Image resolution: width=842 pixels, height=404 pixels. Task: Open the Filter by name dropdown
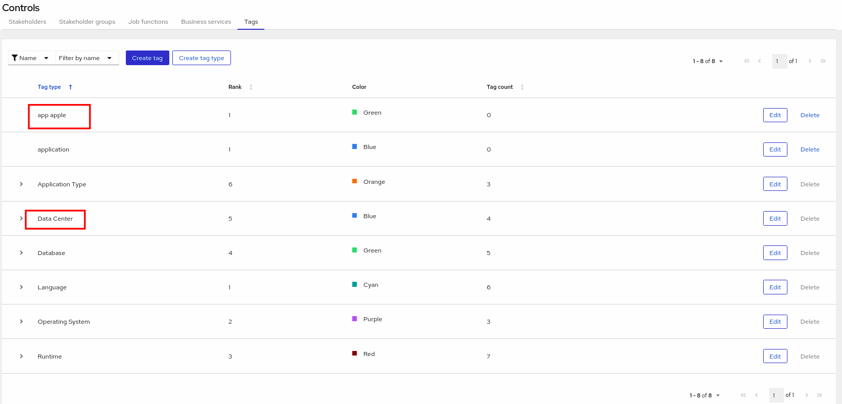(x=87, y=58)
